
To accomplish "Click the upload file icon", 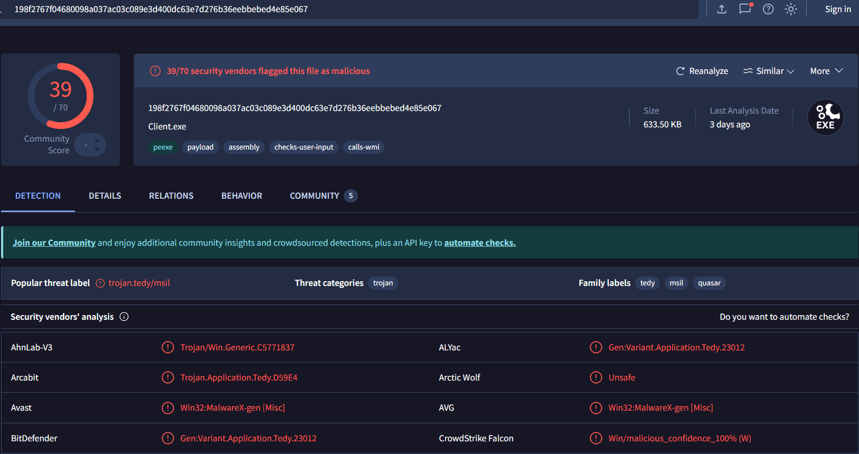I will point(722,9).
